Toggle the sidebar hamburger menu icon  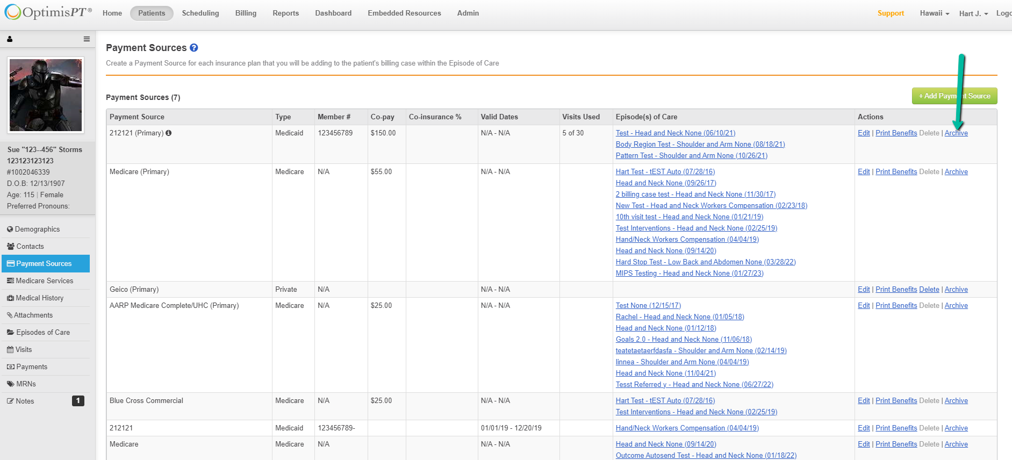[x=87, y=39]
